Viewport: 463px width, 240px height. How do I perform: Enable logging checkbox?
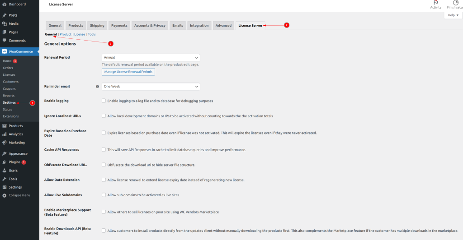click(104, 101)
